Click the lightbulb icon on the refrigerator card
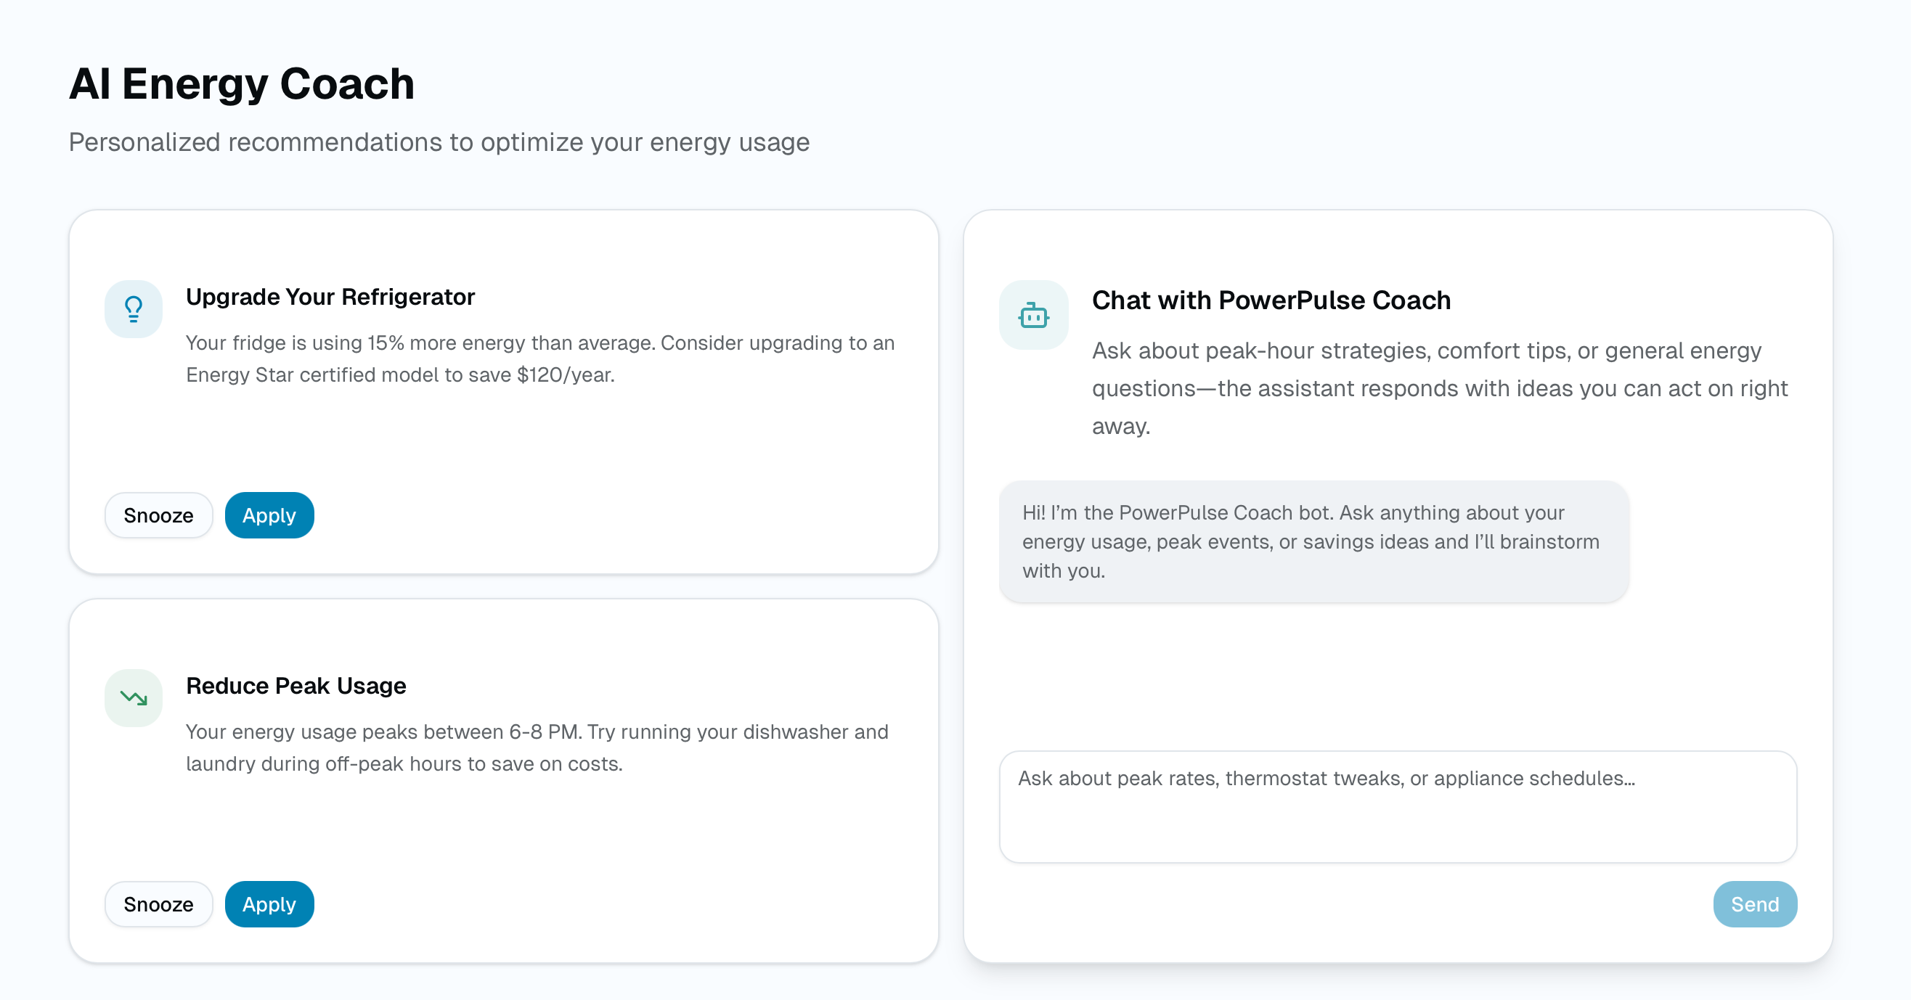 pos(134,309)
